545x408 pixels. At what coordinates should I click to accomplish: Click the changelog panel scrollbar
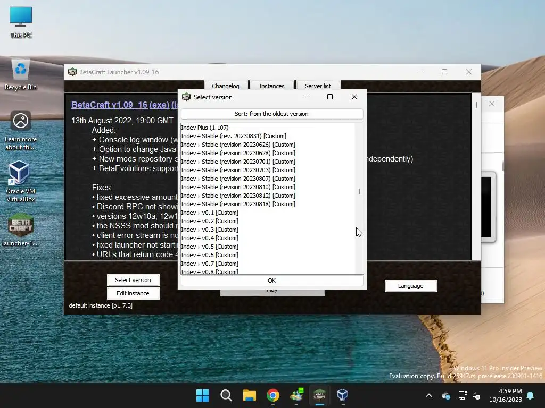click(476, 176)
